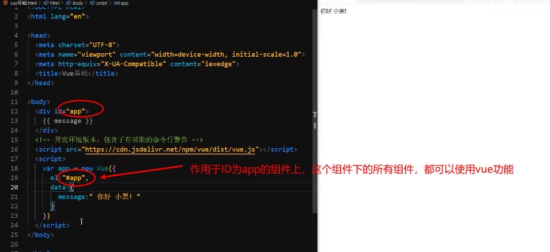Click the closing script tag on line 24
This screenshot has height=252, width=550.
click(x=53, y=225)
